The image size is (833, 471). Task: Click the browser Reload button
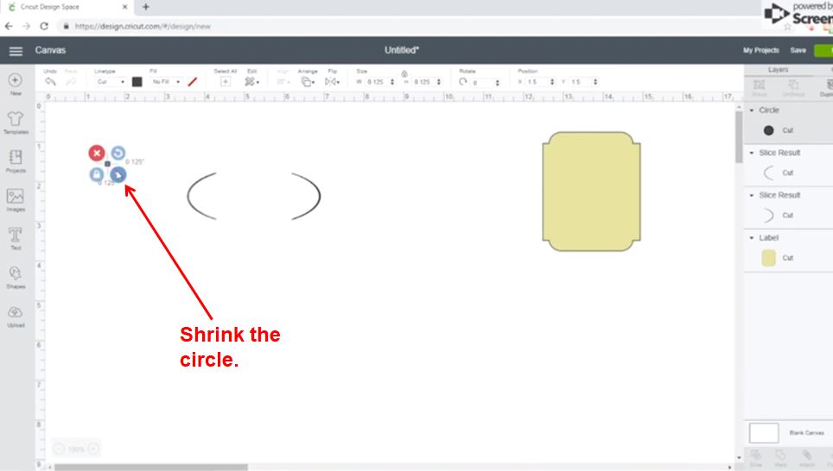click(44, 26)
